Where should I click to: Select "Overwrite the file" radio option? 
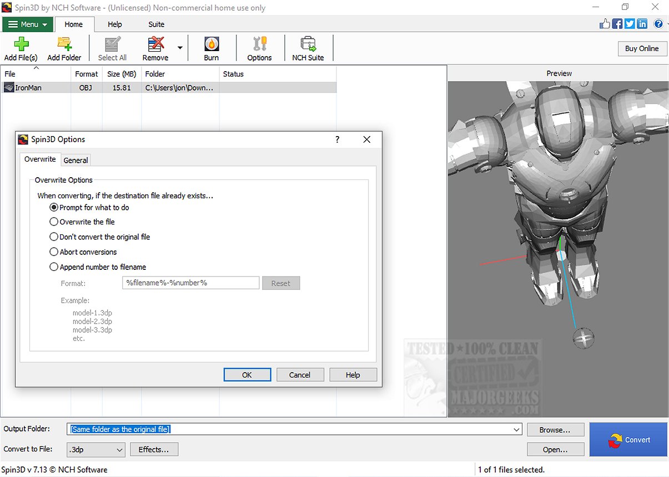point(54,222)
